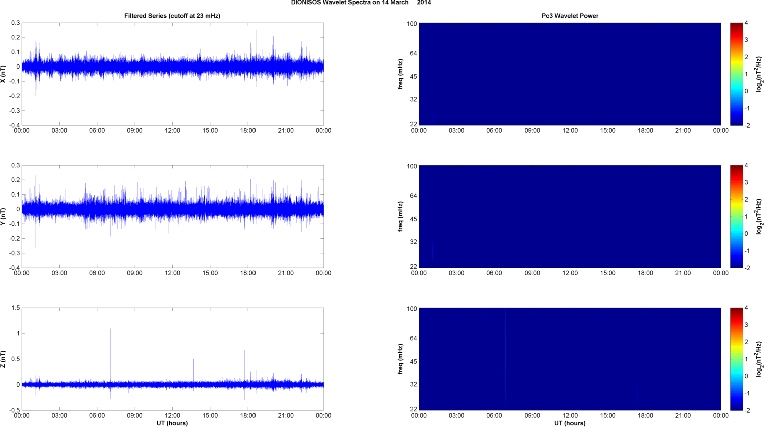Click the '-0.5' tick on Z axis
This screenshot has height=427, width=764.
(x=14, y=410)
